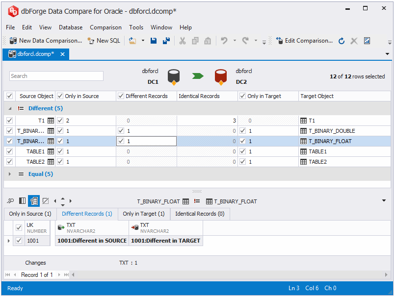
Task: Click the Cut scissors icon
Action: point(183,41)
